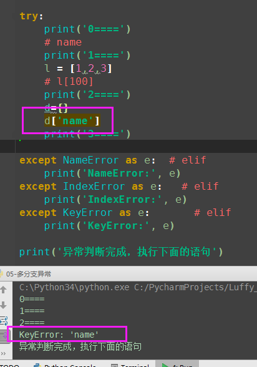Open the TODO tool window tab
This screenshot has width=257, height=367.
coord(9,365)
